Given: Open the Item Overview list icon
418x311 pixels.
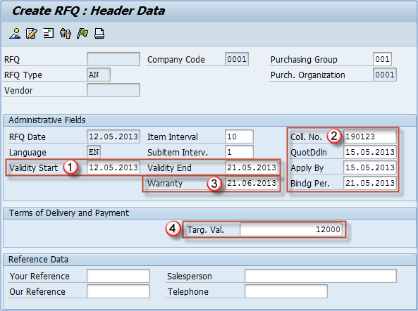Looking at the screenshot, I should click(x=48, y=34).
